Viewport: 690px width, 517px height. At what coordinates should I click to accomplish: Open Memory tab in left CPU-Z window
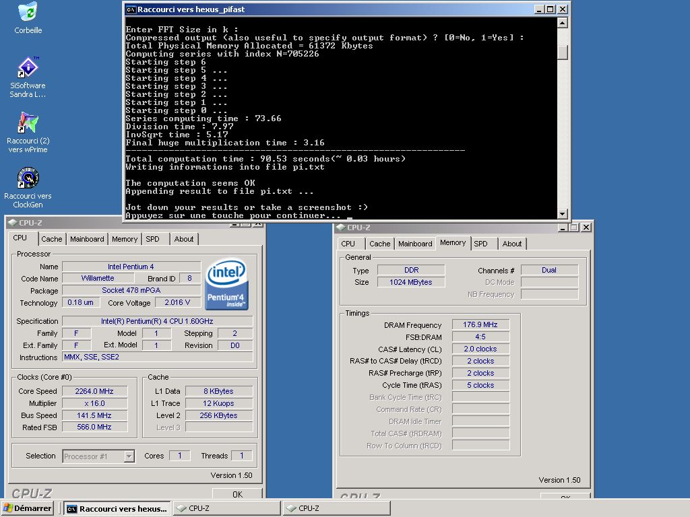point(125,239)
